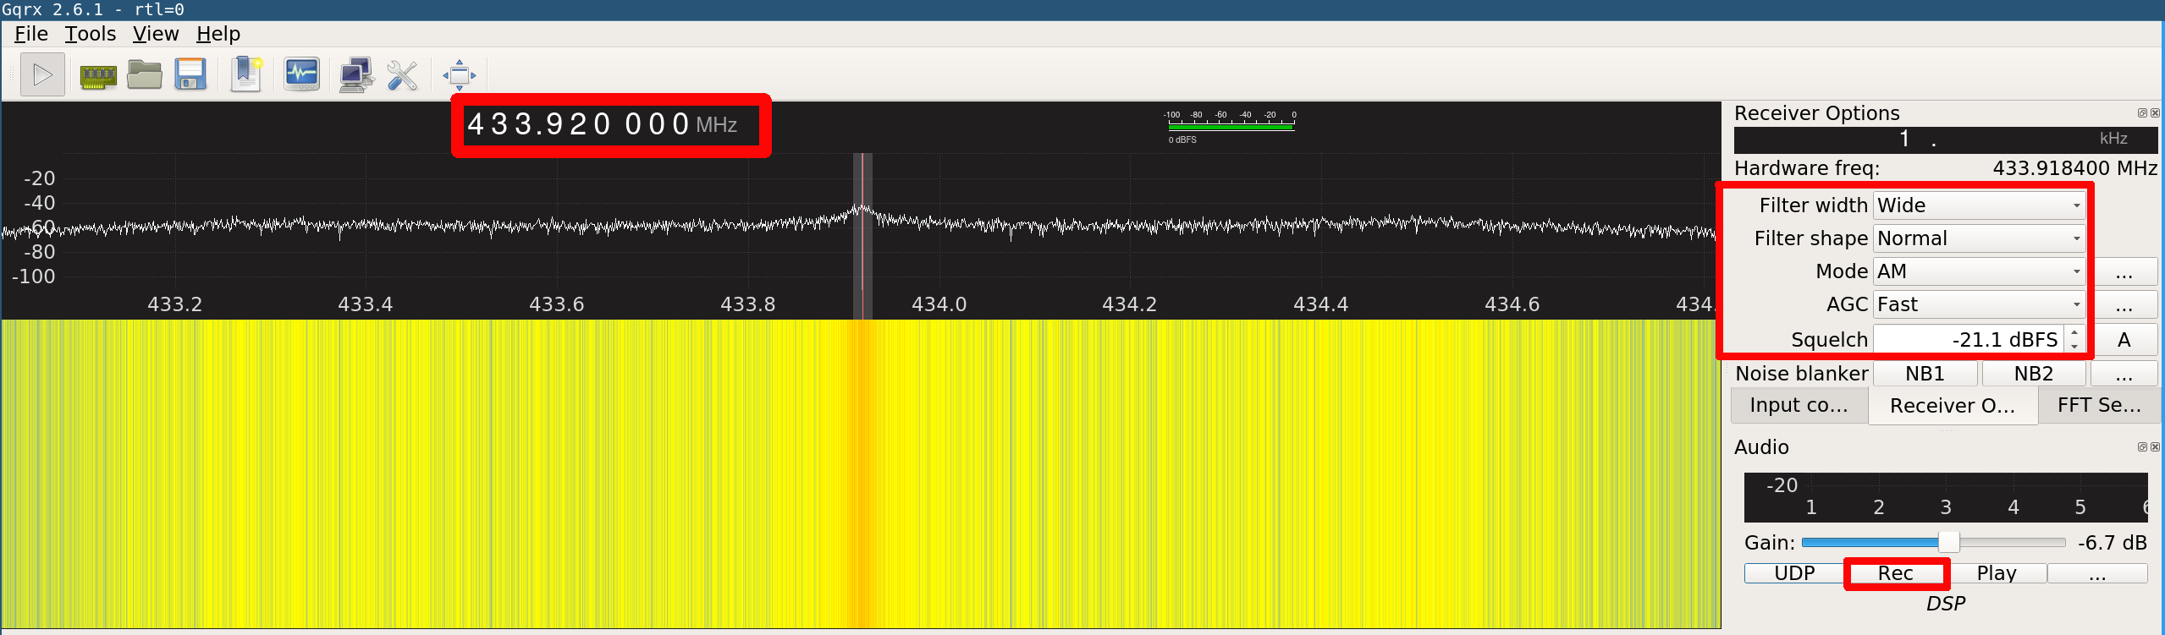
Task: Open the Tools menu
Action: point(90,34)
